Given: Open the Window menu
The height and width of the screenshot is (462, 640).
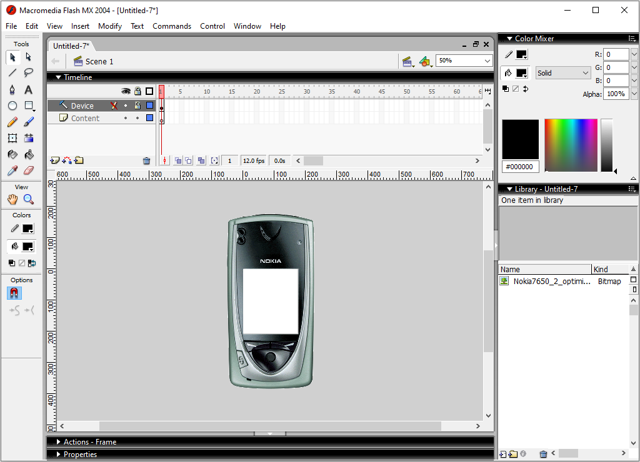Looking at the screenshot, I should (x=247, y=26).
